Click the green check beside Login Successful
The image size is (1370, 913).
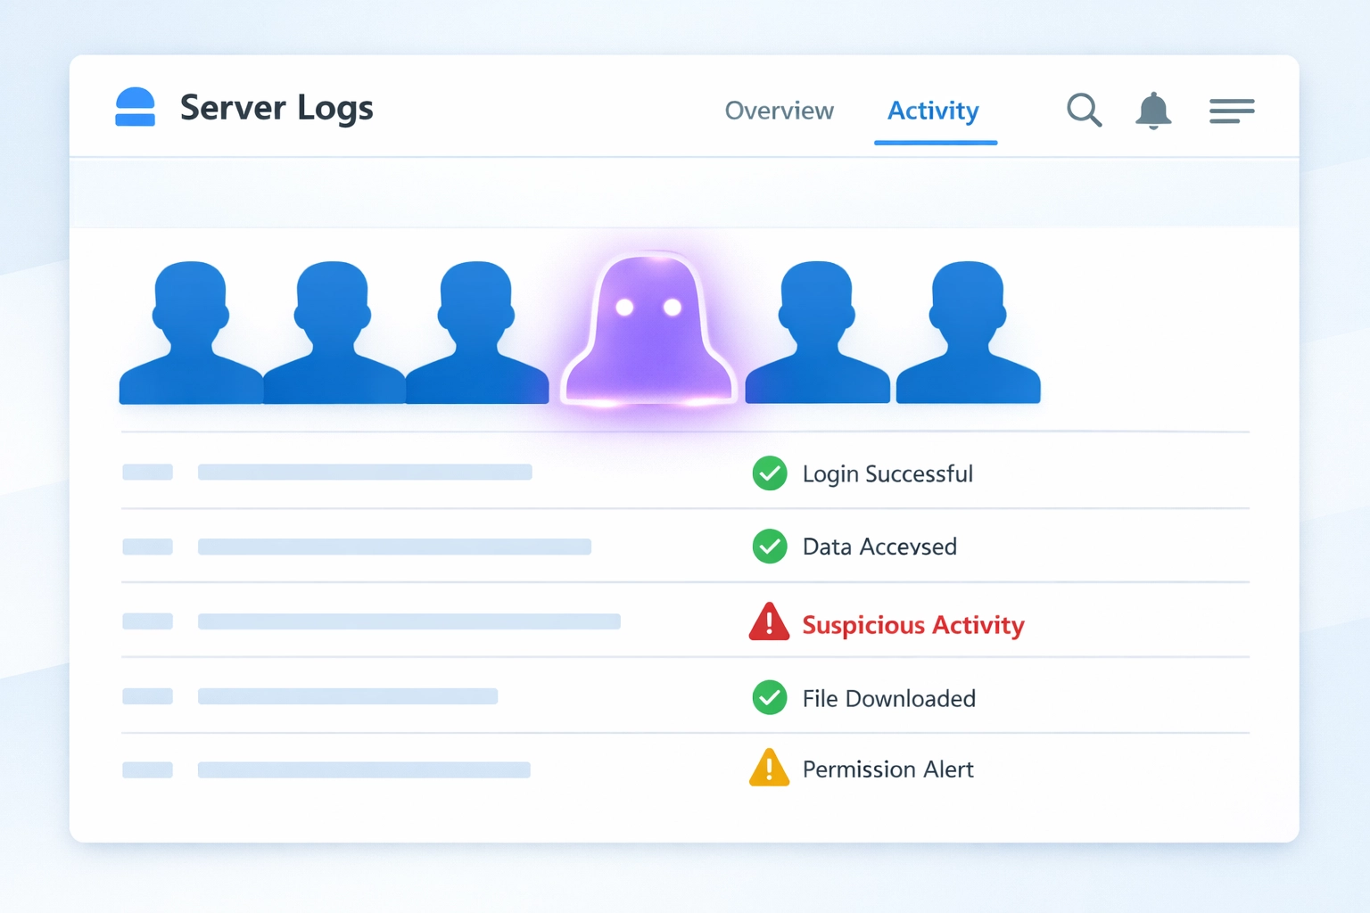click(769, 473)
